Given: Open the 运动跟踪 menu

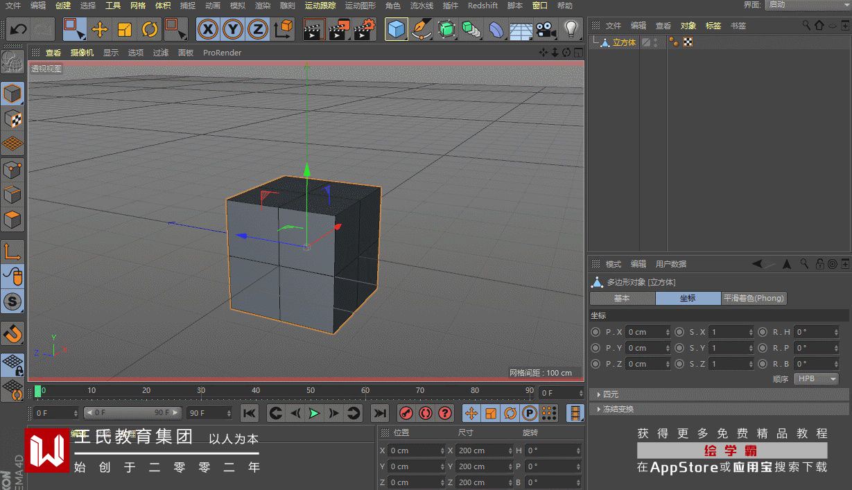Looking at the screenshot, I should [x=320, y=6].
